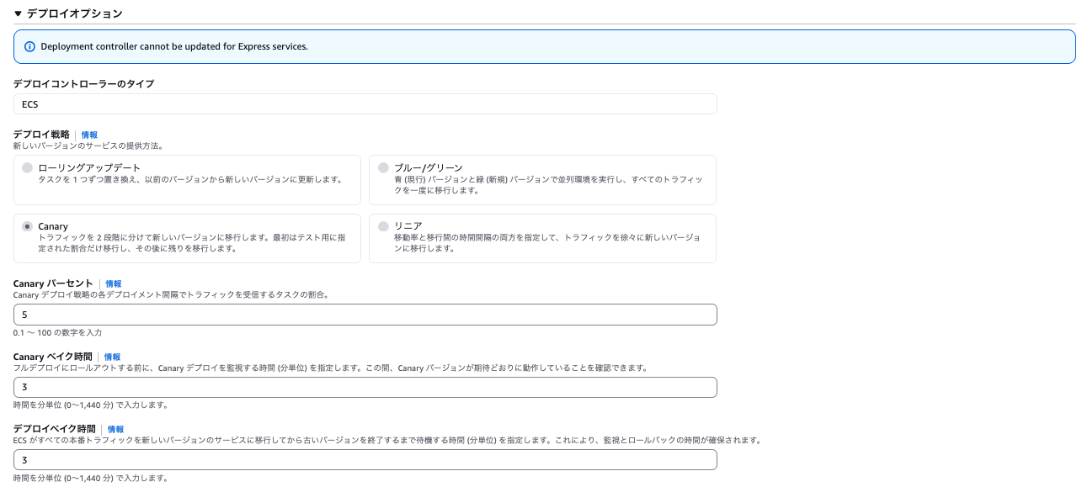1082x487 pixels.
Task: Click the ローリングアップデート option card
Action: point(187,179)
